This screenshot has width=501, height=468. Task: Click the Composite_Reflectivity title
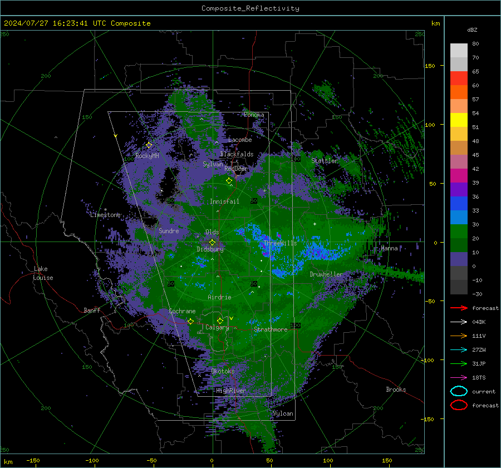(x=250, y=8)
